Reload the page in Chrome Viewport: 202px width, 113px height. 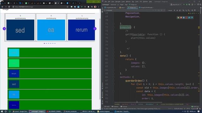[9, 7]
